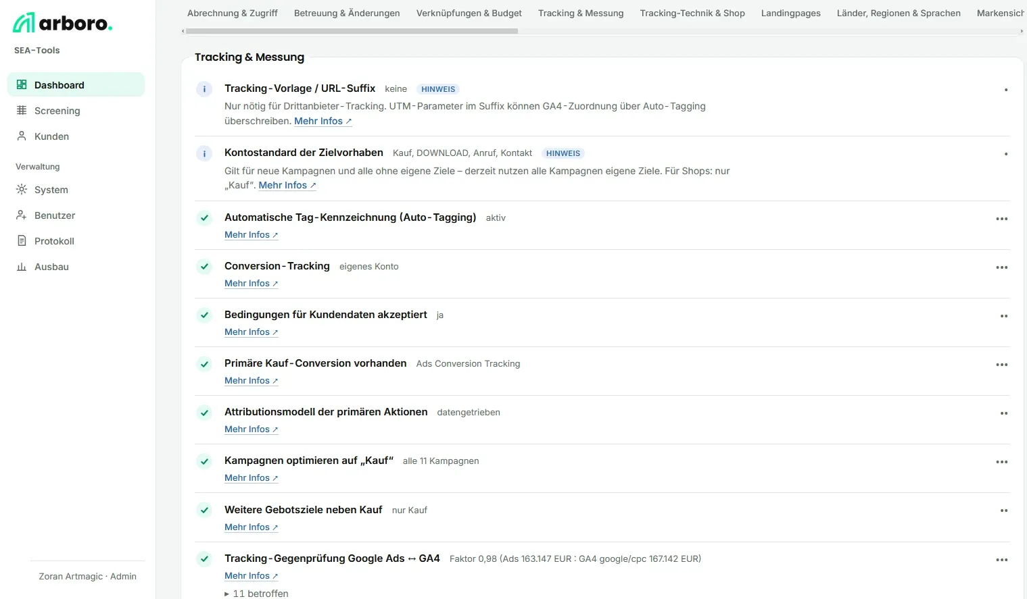Switch to the partly cut-off Markensich tab

[1001, 13]
